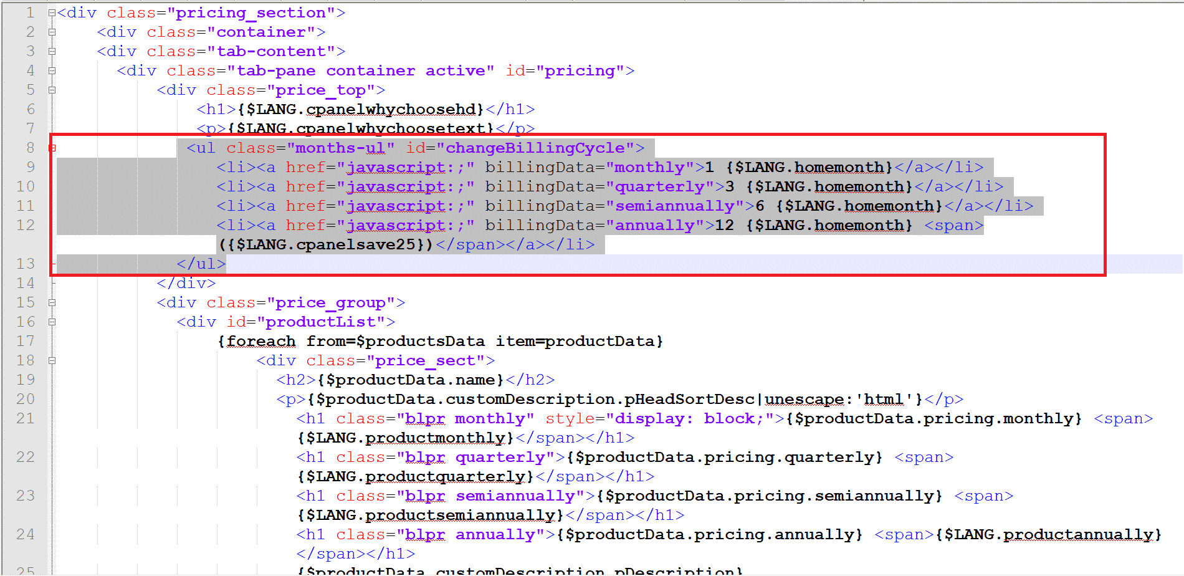Click line number 21 in the margin
This screenshot has height=576, width=1184.
[26, 418]
